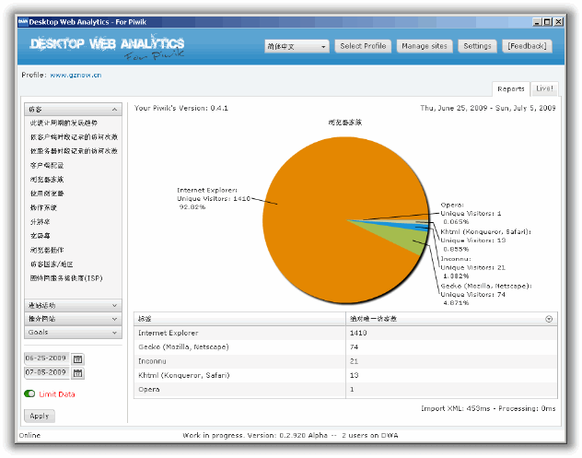The image size is (582, 458).
Task: Click the "Your Piwik's Version: 0.4.1" text
Action: [180, 108]
